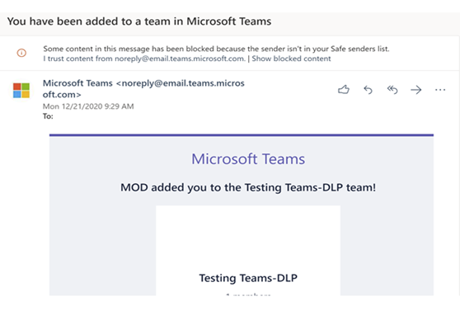
Task: Like this email with the thumbs-up icon
Action: pyautogui.click(x=344, y=90)
